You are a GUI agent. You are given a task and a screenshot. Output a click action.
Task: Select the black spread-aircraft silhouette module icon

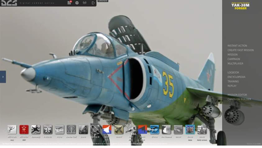click(36, 130)
